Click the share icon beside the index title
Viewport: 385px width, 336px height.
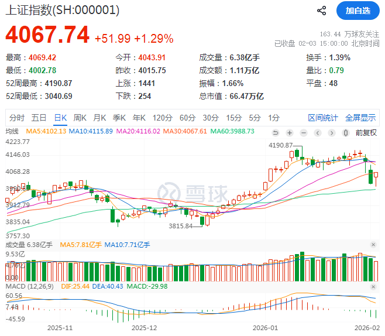tap(321, 11)
